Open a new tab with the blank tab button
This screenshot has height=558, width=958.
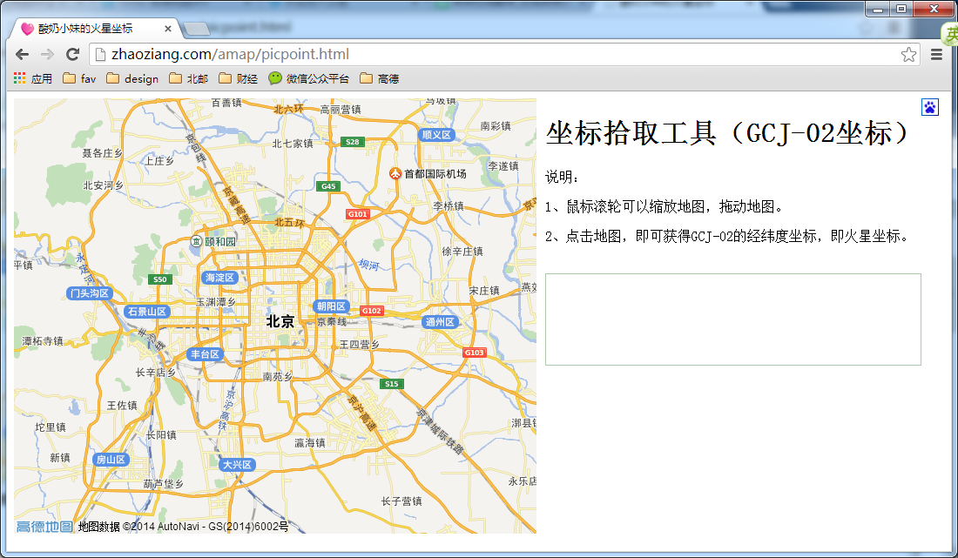tap(196, 29)
